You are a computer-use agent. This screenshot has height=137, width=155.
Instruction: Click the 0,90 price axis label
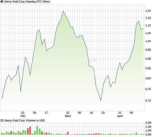tap(148, 59)
